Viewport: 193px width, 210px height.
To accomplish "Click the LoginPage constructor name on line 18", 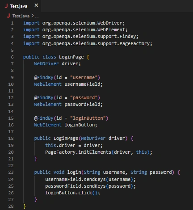I will click(x=66, y=139).
